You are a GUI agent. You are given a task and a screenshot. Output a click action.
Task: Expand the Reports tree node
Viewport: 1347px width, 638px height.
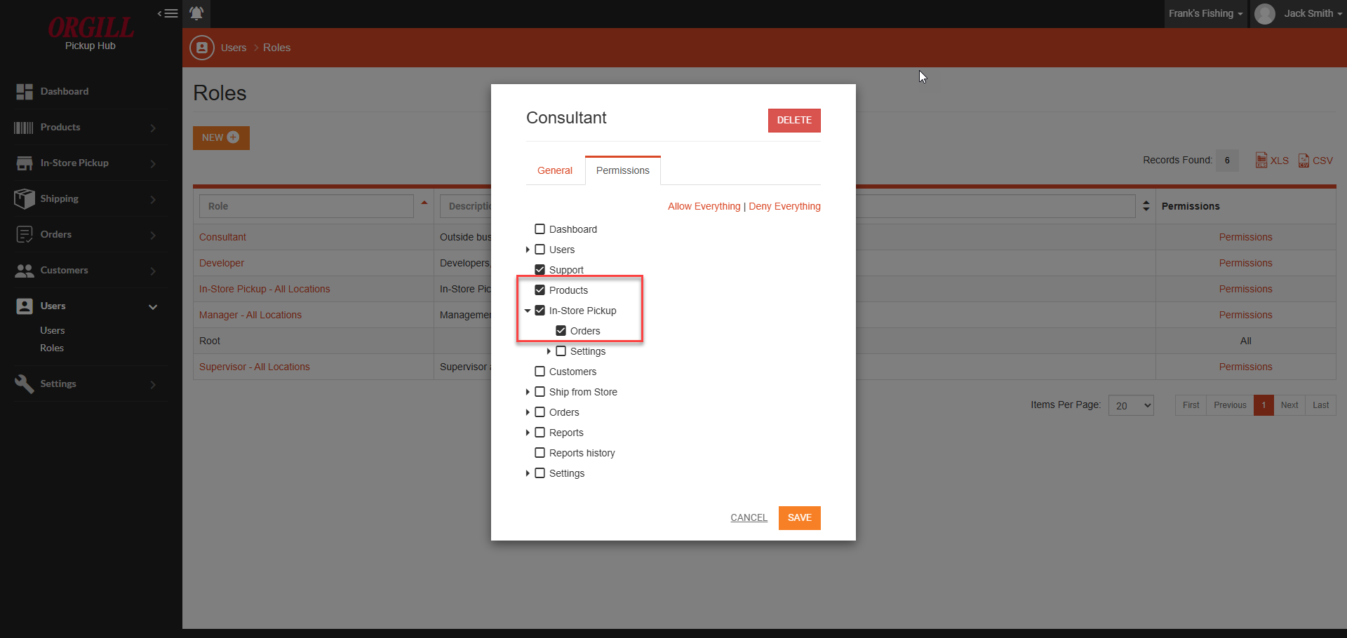pos(528,433)
